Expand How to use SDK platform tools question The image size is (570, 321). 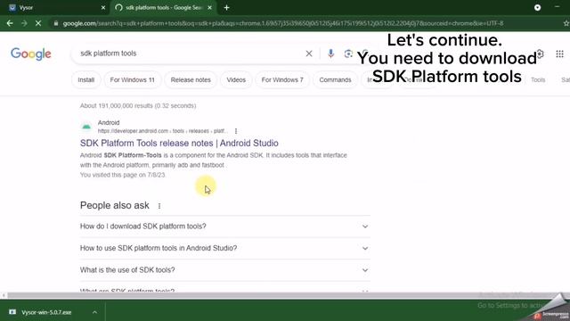(225, 248)
